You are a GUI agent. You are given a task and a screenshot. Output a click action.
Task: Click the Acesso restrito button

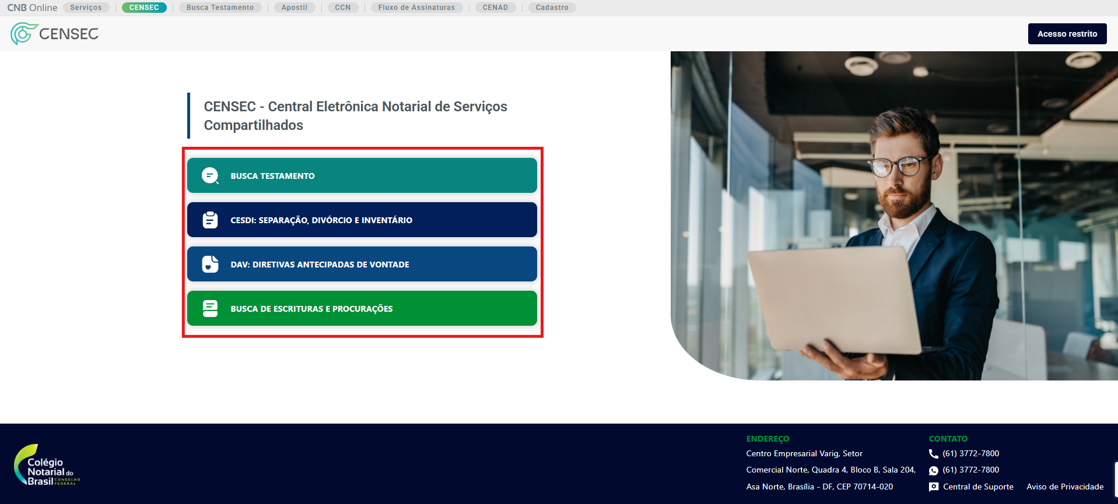pyautogui.click(x=1067, y=34)
